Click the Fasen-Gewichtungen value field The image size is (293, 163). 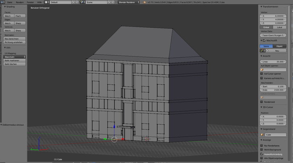pos(273,35)
